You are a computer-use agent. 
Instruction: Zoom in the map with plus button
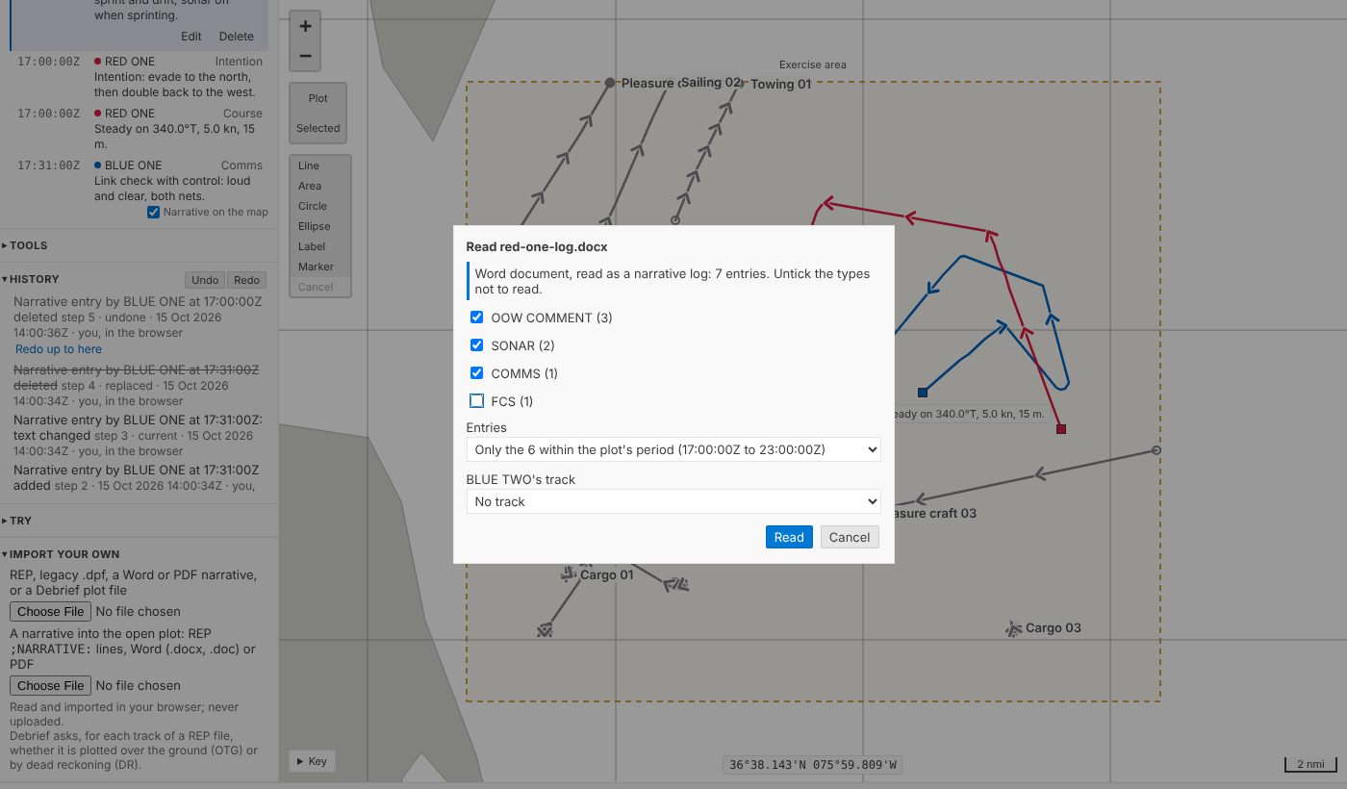click(x=305, y=27)
